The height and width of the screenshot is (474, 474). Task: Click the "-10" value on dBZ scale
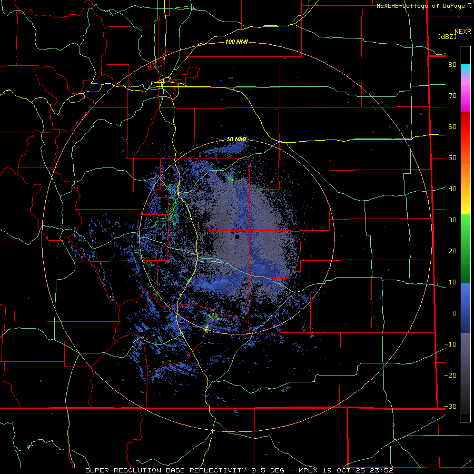pyautogui.click(x=450, y=344)
